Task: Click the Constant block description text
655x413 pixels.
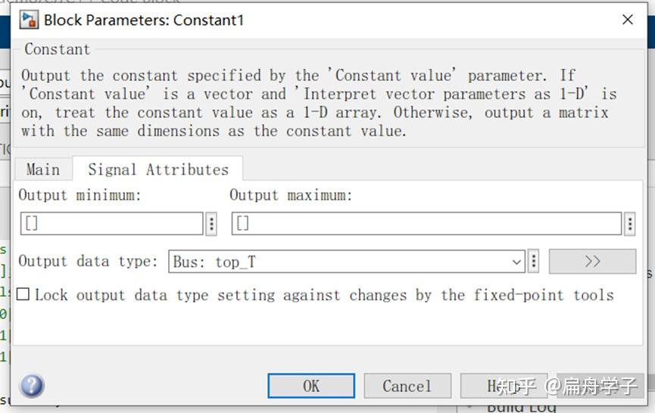Action: click(x=318, y=103)
